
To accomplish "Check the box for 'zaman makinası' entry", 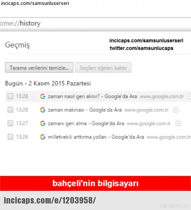I will click(x=10, y=110).
